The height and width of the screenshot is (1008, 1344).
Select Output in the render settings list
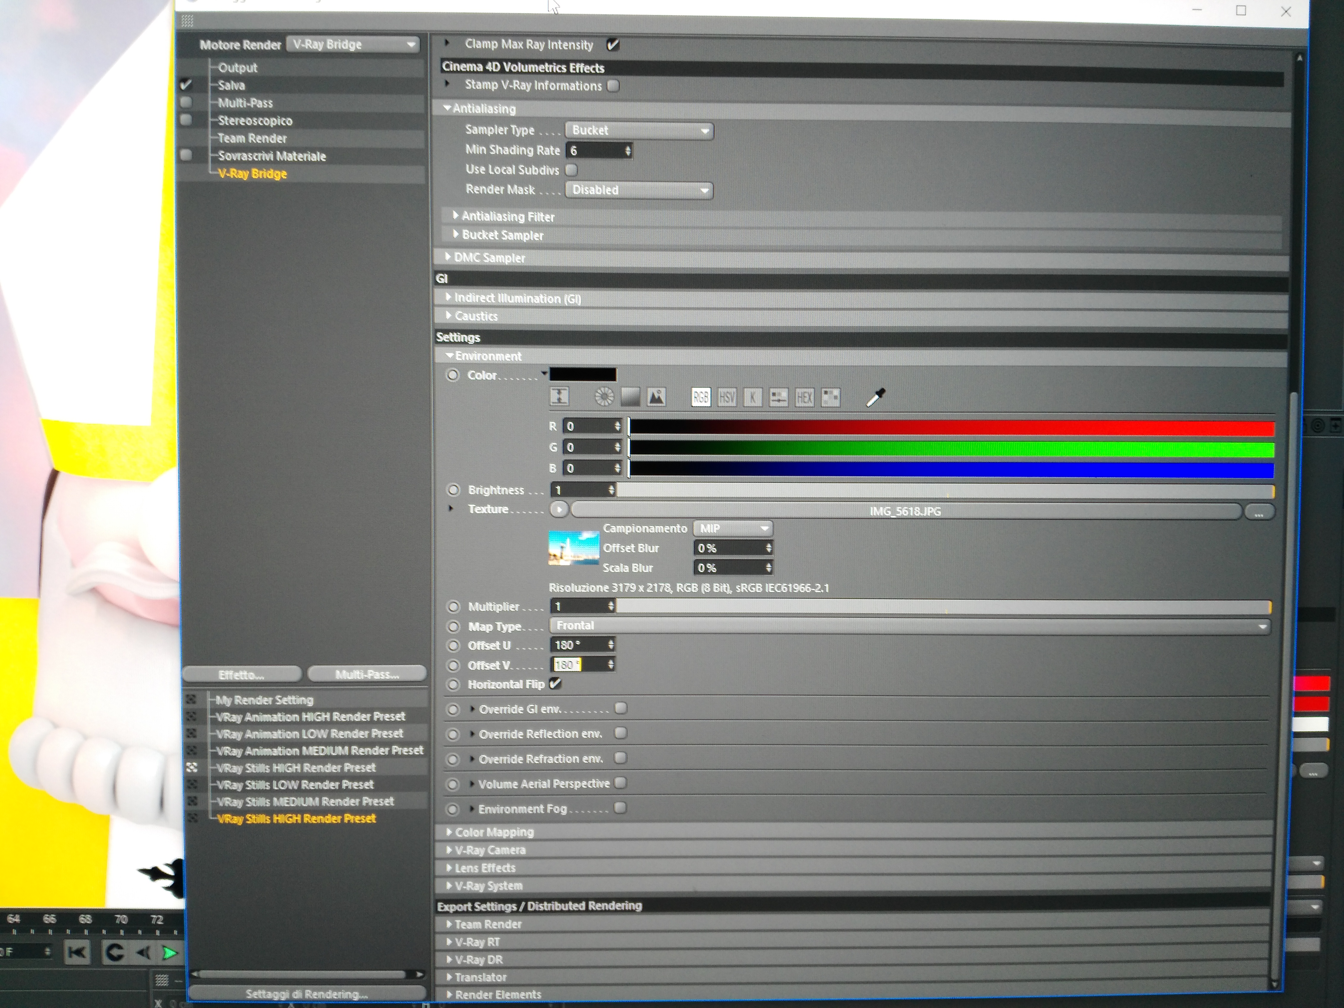[237, 68]
